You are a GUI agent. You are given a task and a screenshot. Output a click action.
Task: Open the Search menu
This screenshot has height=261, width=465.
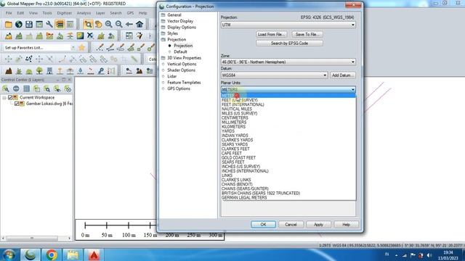click(116, 13)
